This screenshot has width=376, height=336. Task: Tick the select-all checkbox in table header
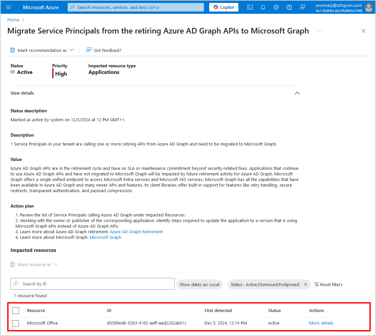(15, 311)
